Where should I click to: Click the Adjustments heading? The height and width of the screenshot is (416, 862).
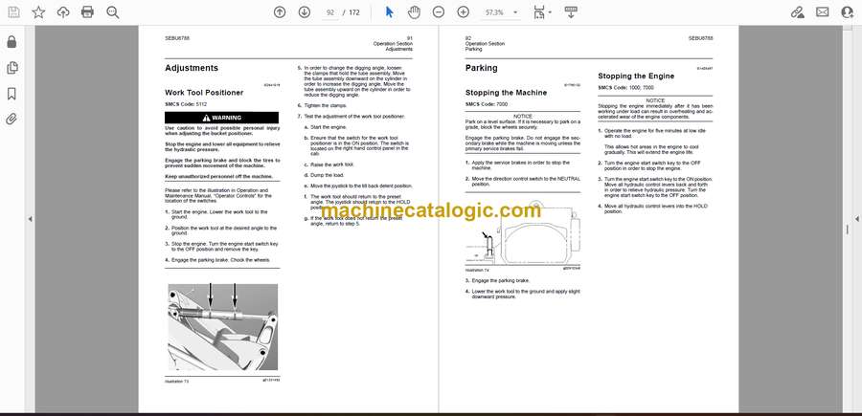point(192,68)
